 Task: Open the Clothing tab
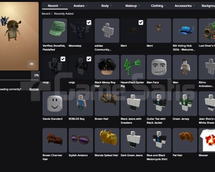point(157,6)
